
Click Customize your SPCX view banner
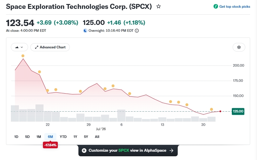(128, 151)
